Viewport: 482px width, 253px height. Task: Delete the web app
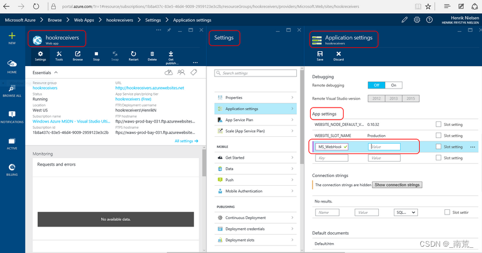pyautogui.click(x=152, y=56)
